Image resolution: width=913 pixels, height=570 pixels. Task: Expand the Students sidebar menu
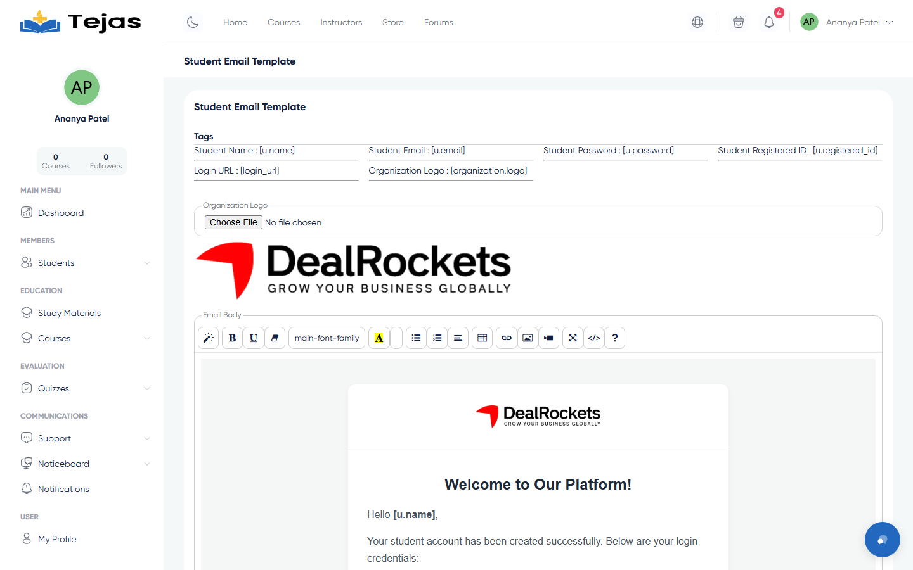[85, 263]
